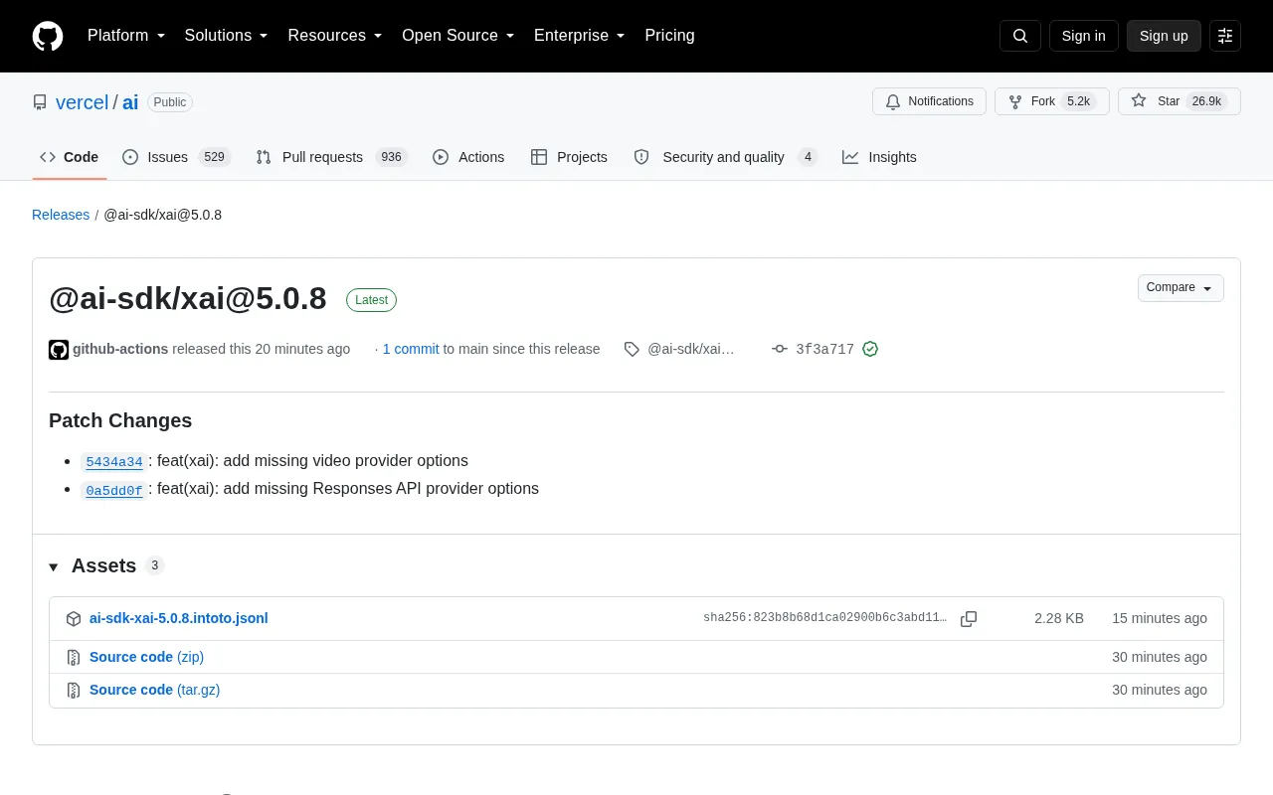
Task: Click the bell Notifications button
Action: click(929, 101)
